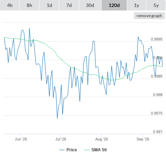Click the Aug '26 axis label
The width and height of the screenshot is (166, 159).
[x=102, y=139]
